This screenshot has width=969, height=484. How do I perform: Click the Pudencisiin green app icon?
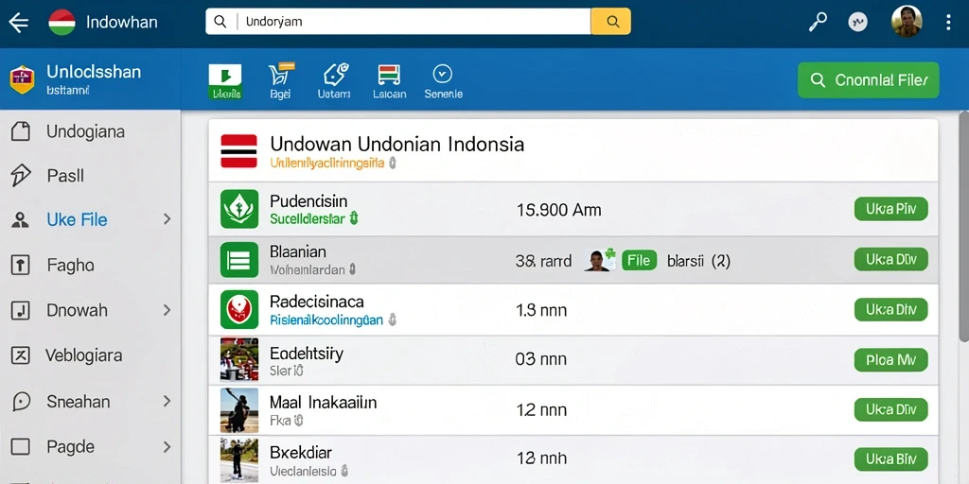click(x=239, y=209)
